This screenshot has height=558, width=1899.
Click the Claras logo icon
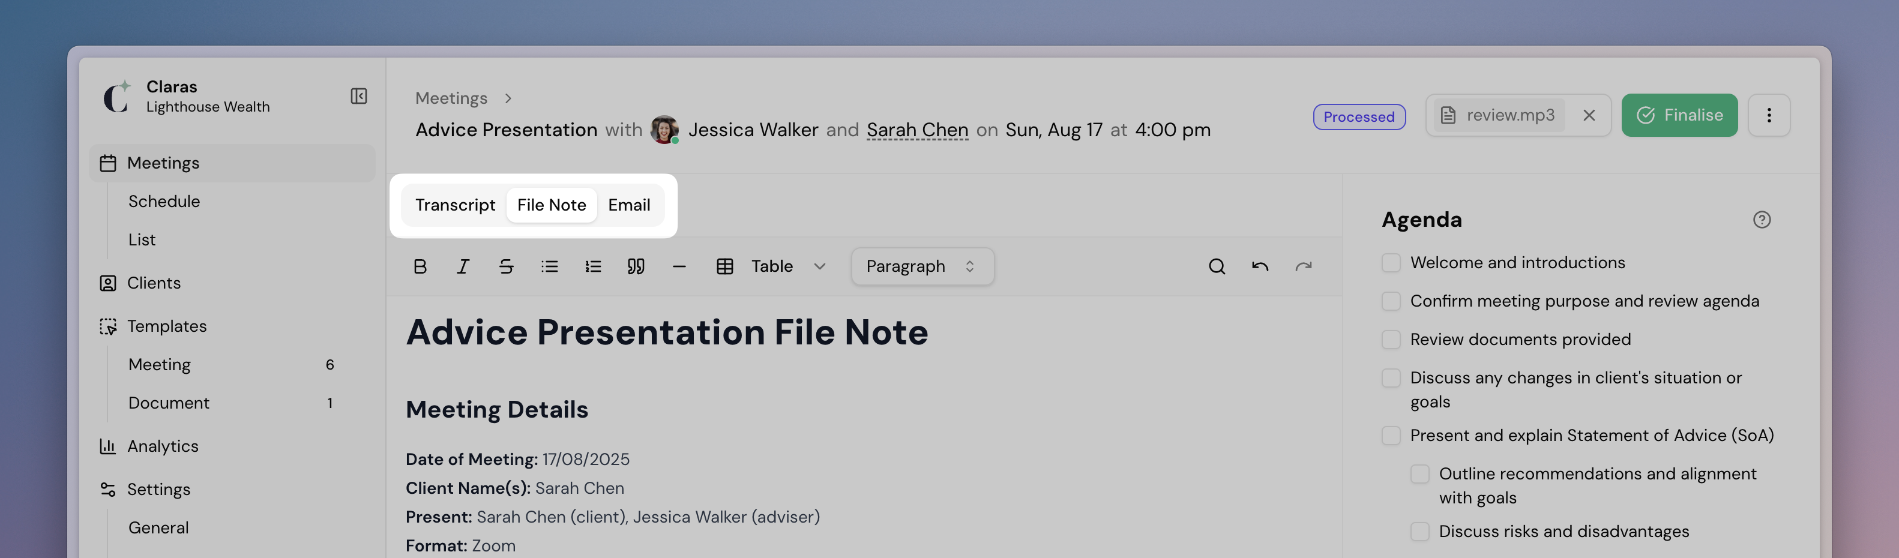(116, 97)
